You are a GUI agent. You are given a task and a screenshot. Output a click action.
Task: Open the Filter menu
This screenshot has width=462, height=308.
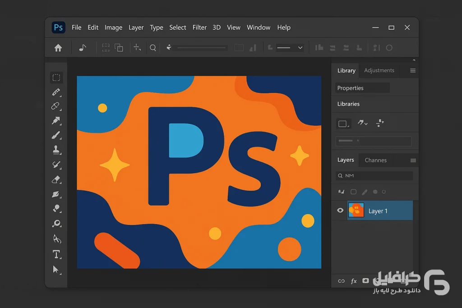pos(199,28)
